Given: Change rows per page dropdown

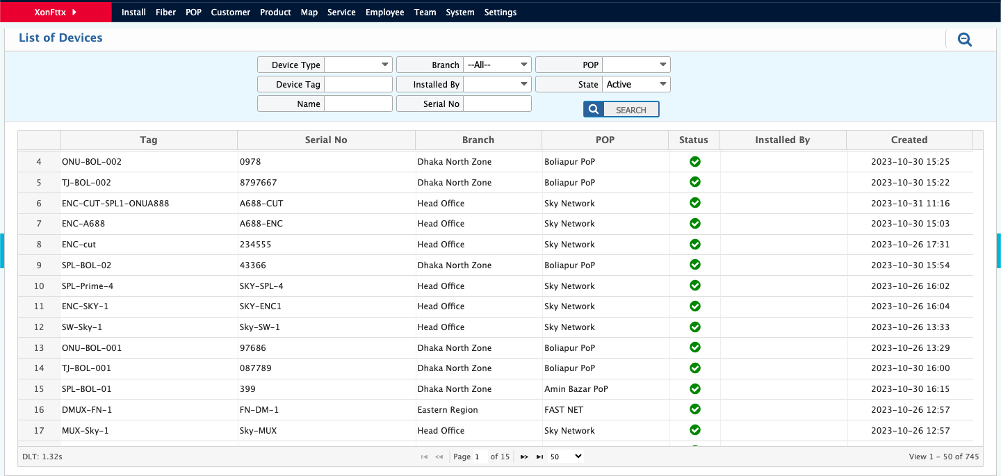Looking at the screenshot, I should [x=565, y=457].
